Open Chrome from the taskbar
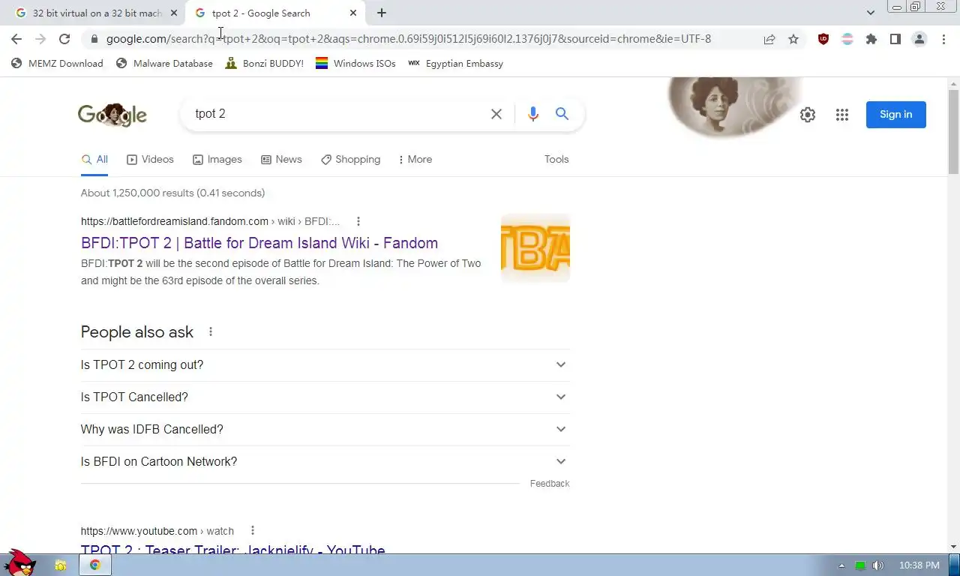Screen dimensions: 960x576 (x=95, y=565)
